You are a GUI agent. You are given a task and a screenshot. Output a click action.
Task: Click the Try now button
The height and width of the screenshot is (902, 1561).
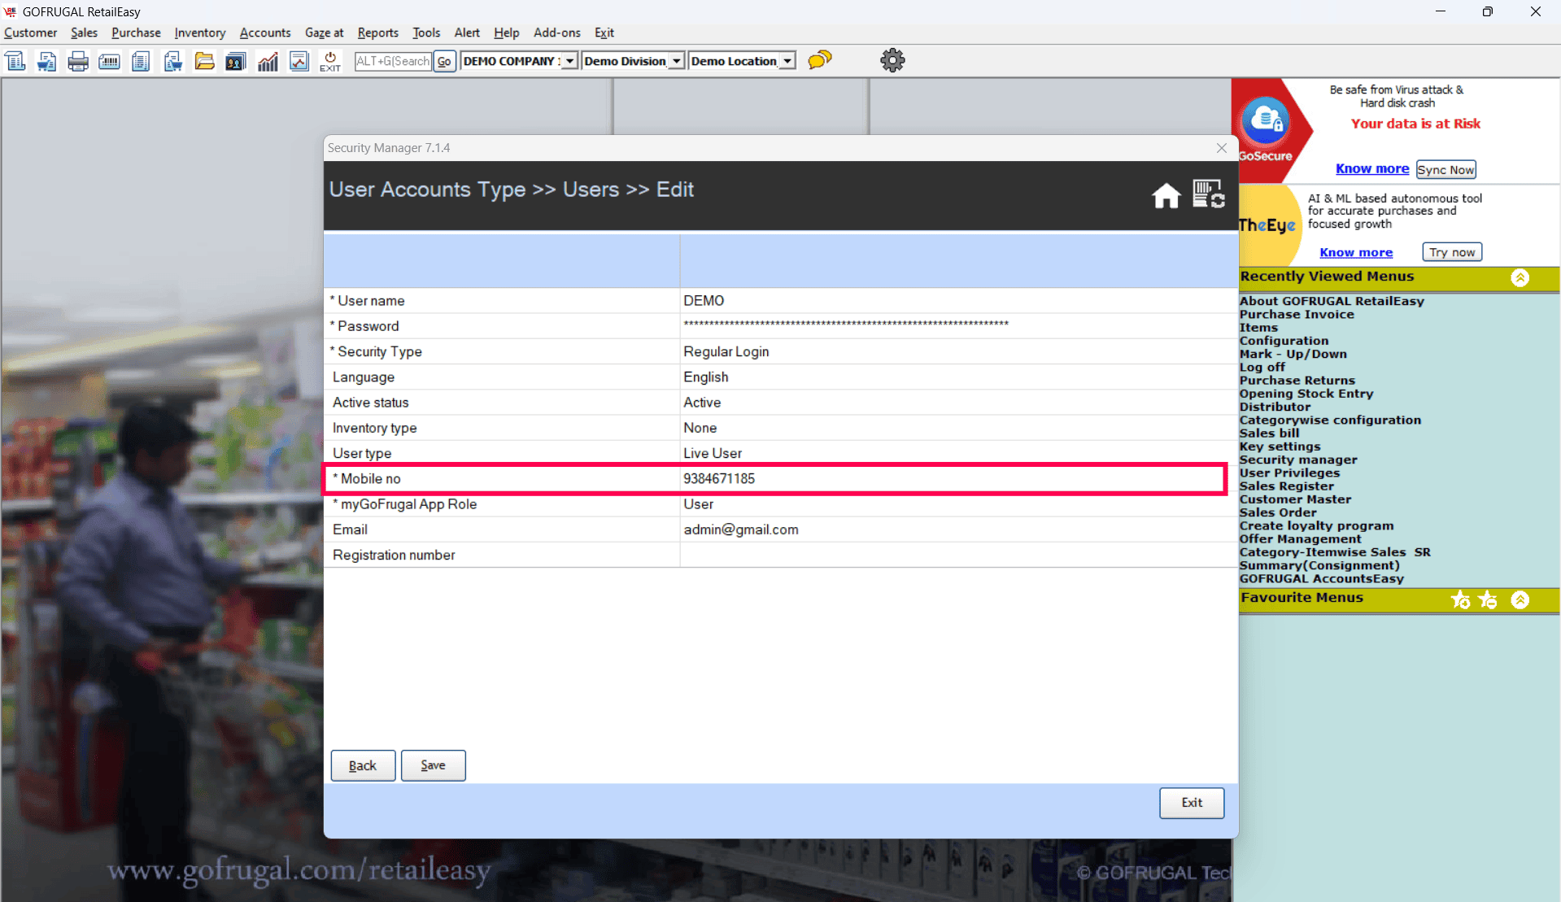click(x=1452, y=252)
